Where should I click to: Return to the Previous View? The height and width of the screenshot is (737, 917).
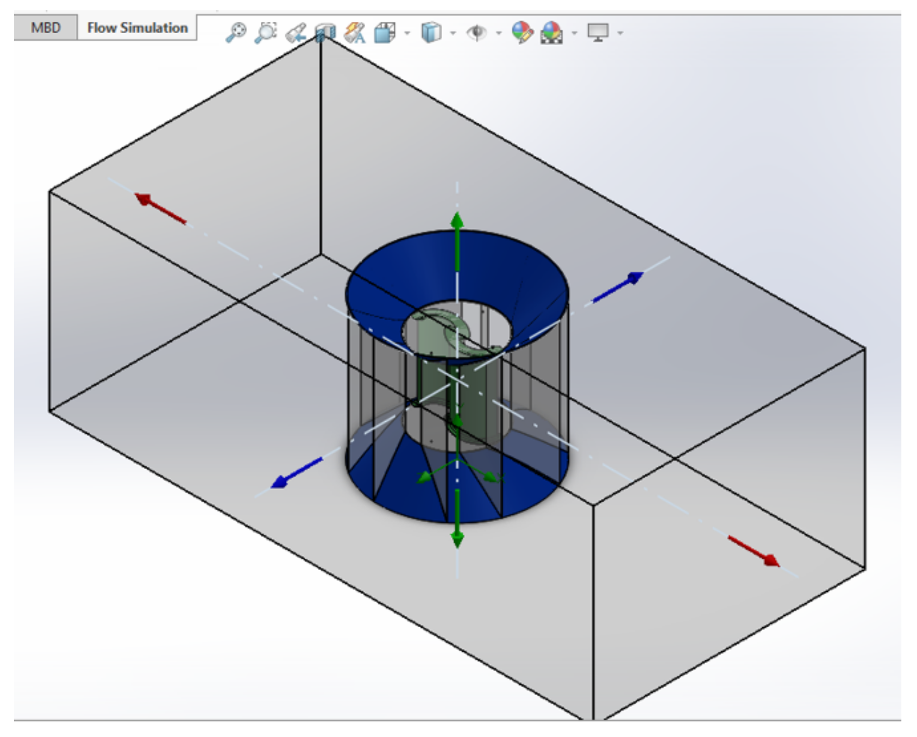tap(296, 32)
